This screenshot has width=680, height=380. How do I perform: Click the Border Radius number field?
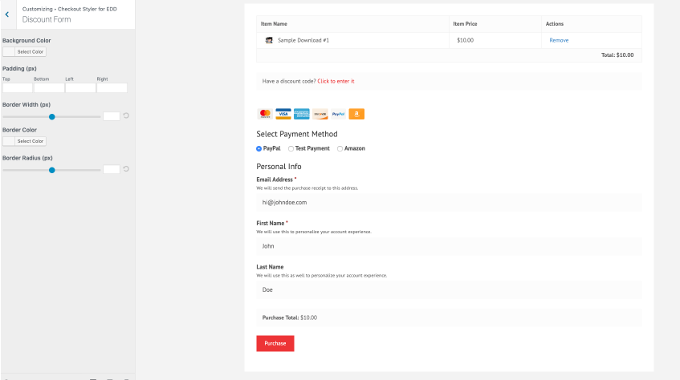pos(112,169)
